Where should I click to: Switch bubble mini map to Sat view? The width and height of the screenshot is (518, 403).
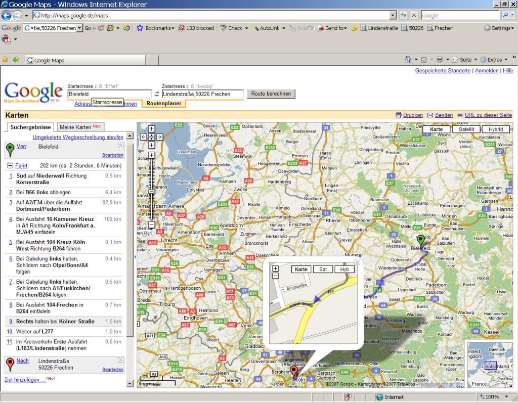(323, 269)
